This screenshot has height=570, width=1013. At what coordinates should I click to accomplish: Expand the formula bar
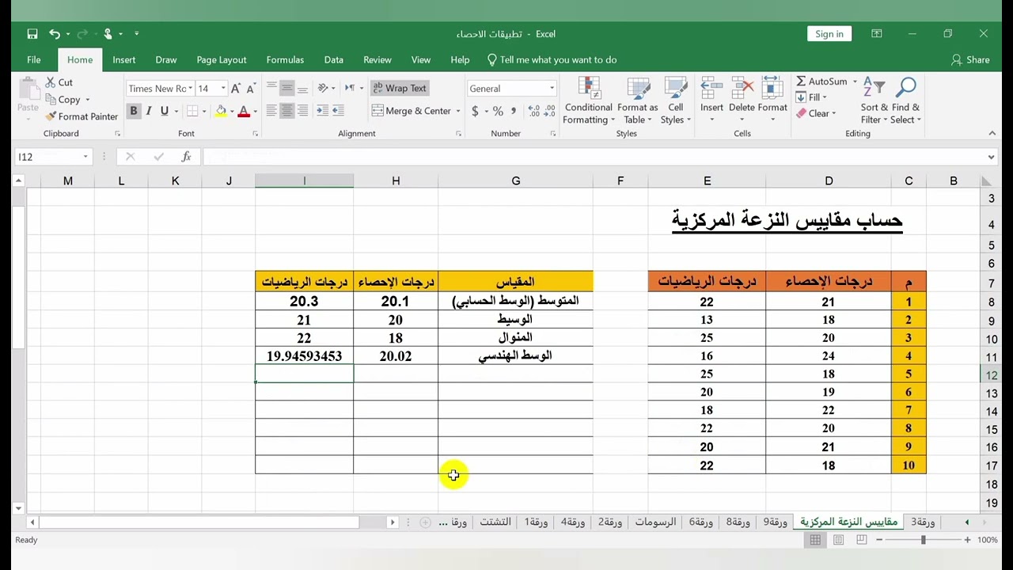991,157
